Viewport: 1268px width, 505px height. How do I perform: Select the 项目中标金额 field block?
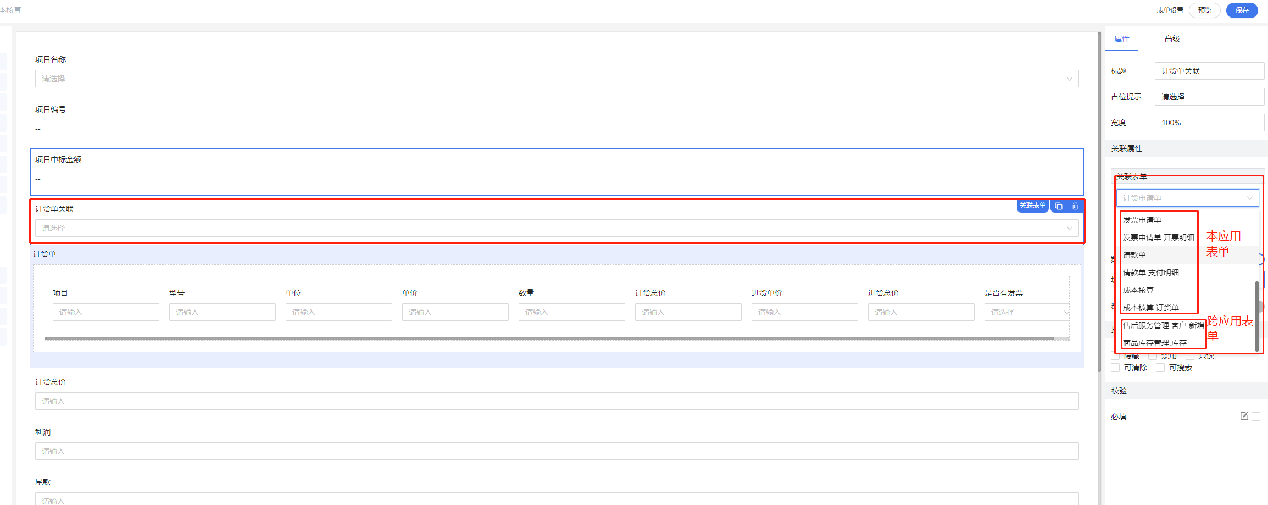(557, 171)
